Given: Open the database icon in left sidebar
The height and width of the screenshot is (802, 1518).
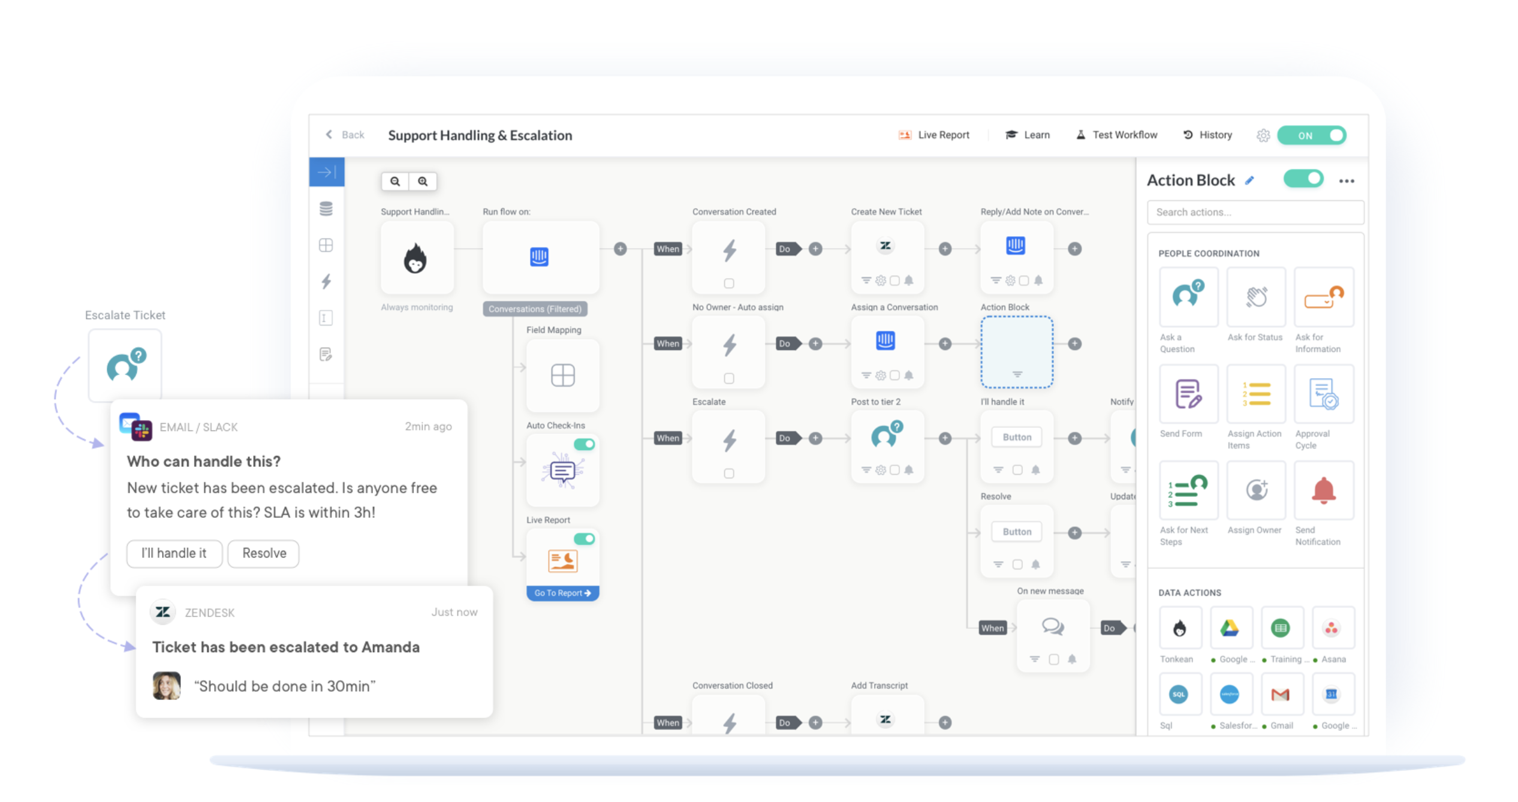Looking at the screenshot, I should [x=326, y=209].
